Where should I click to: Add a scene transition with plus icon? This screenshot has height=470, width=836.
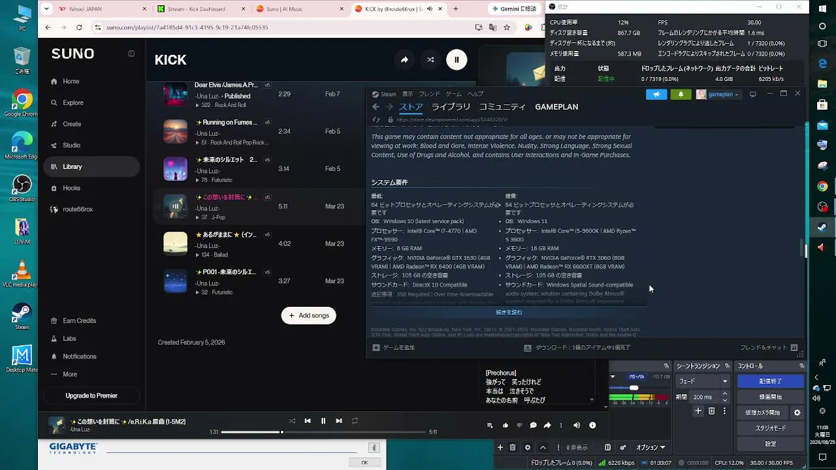(698, 411)
